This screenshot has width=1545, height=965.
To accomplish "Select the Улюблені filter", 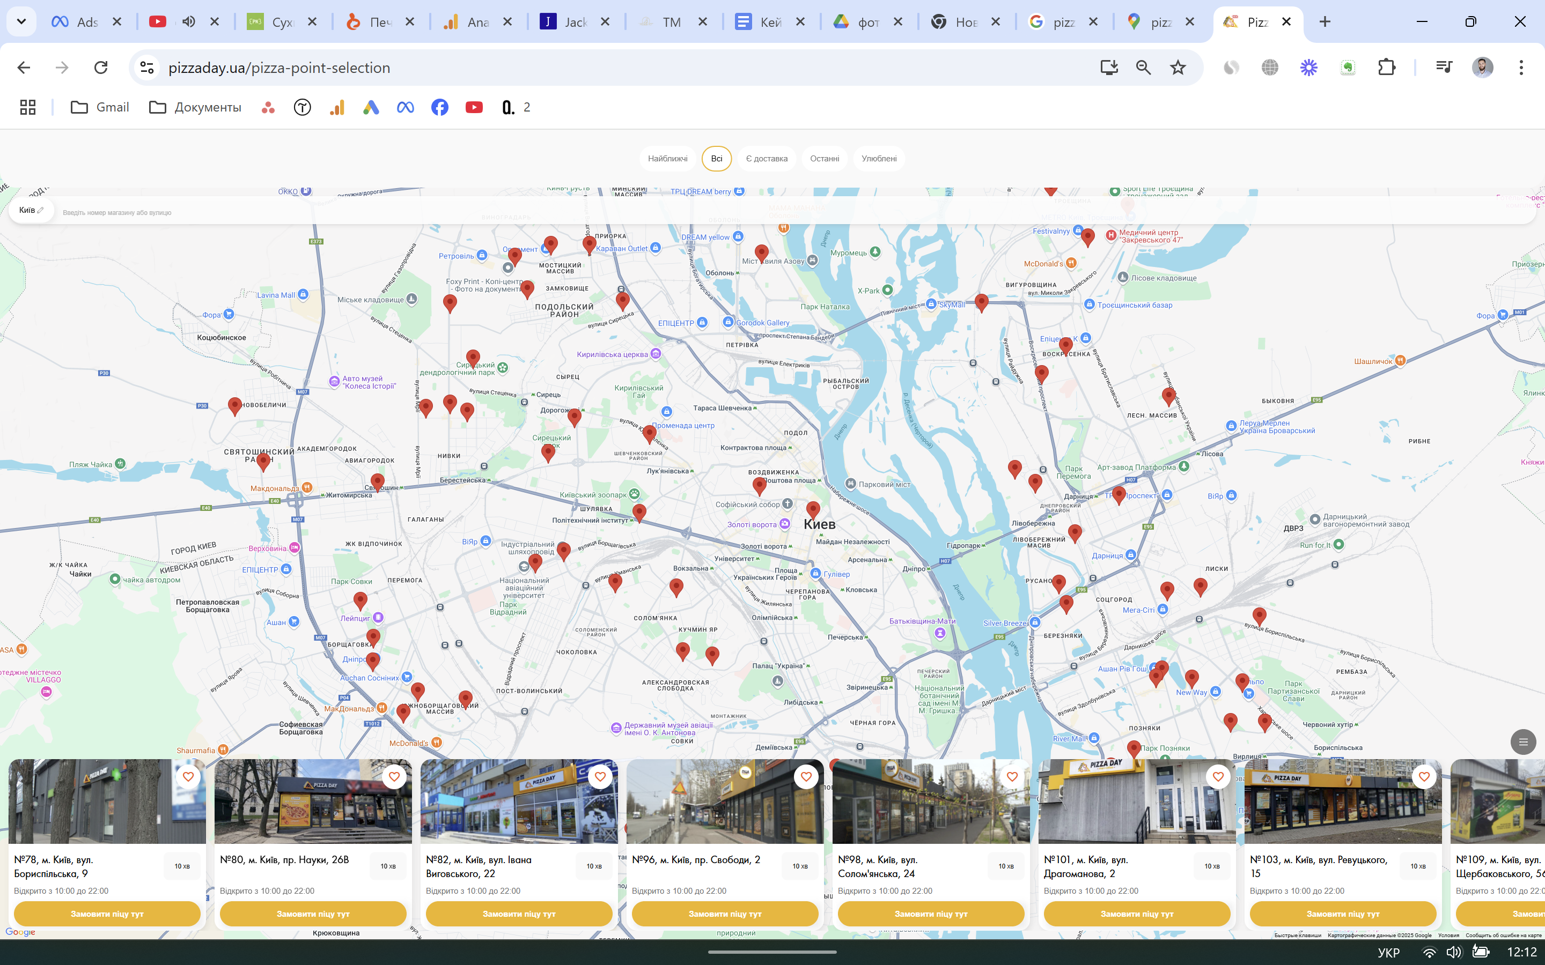I will tap(879, 158).
